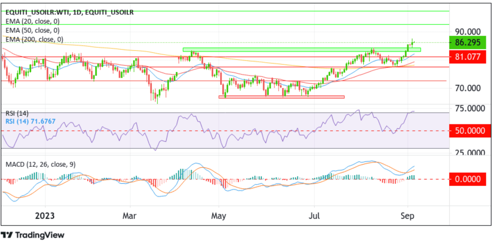Click the 70.000 price axis value
Viewport: 492px width, 246px height.
(x=467, y=88)
